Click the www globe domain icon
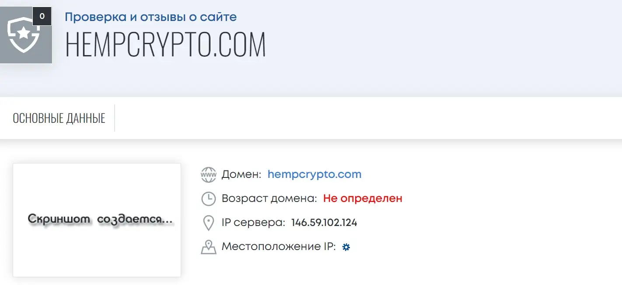The image size is (622, 285). [209, 174]
